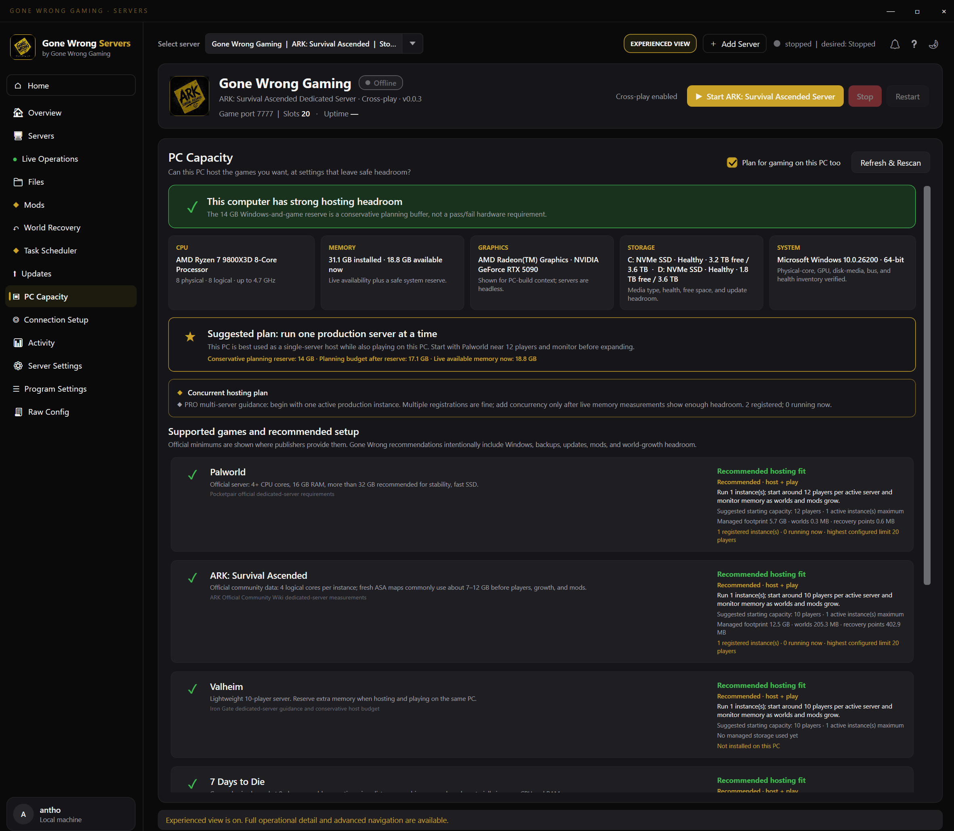Click the user avatar 'A' icon
Screen dimensions: 954x831
(x=24, y=814)
